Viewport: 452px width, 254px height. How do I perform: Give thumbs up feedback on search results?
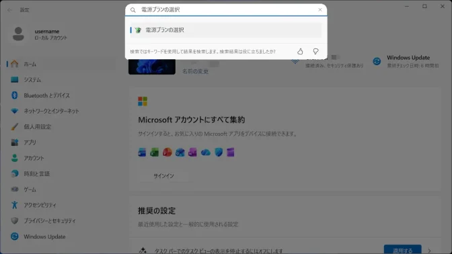click(300, 52)
